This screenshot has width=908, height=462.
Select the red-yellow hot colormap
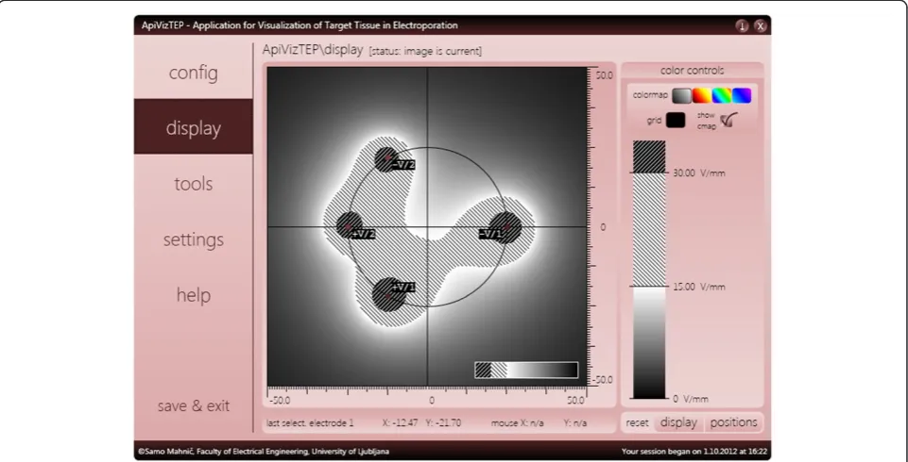[x=702, y=95]
